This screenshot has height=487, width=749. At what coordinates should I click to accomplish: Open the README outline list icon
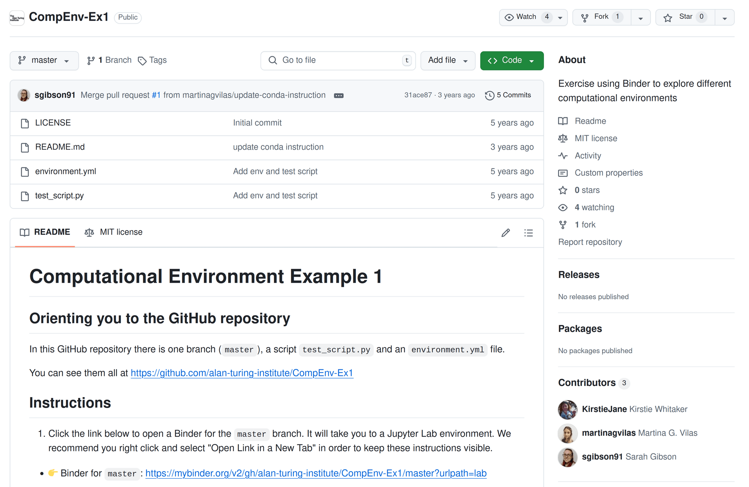(528, 233)
